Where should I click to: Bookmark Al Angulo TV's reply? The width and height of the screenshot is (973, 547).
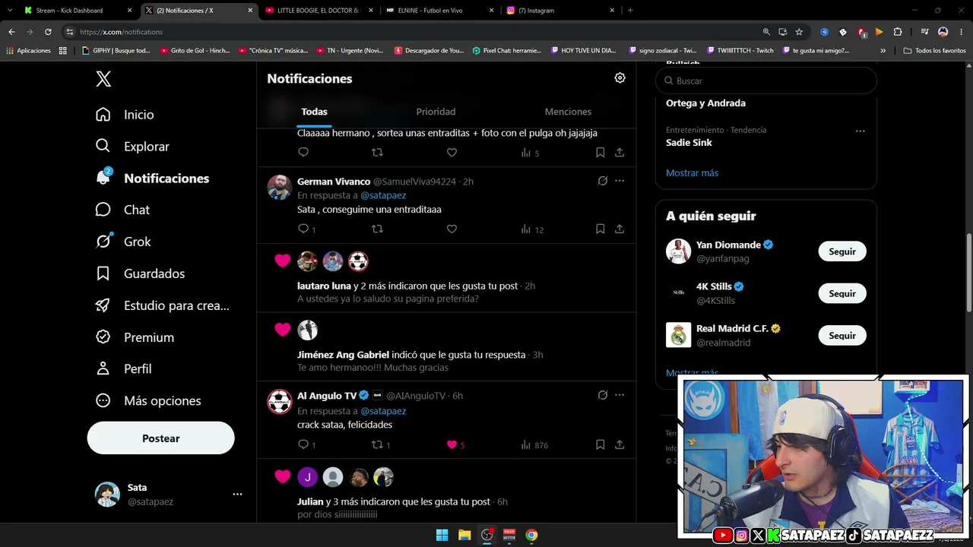pos(600,444)
